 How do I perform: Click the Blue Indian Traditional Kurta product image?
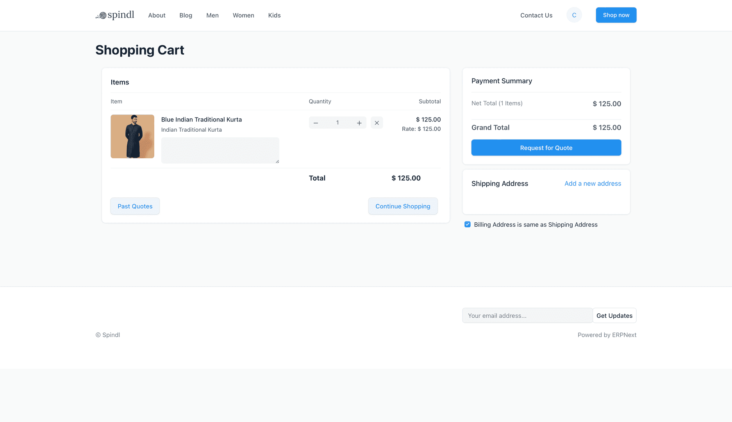tap(132, 136)
